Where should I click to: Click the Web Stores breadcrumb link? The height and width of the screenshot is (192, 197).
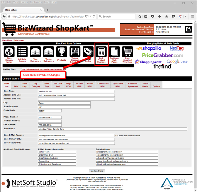(19, 40)
